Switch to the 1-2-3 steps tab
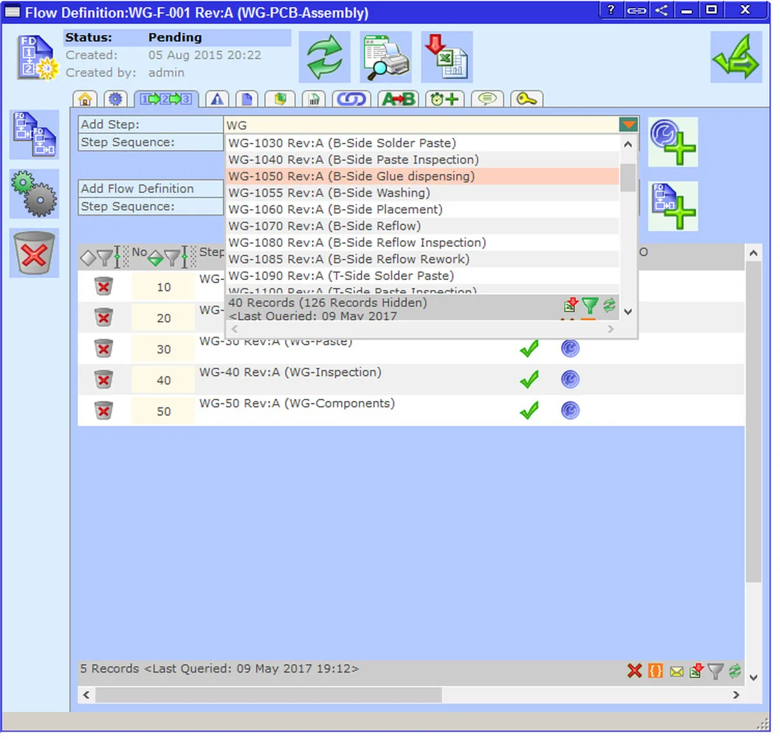 pos(166,99)
